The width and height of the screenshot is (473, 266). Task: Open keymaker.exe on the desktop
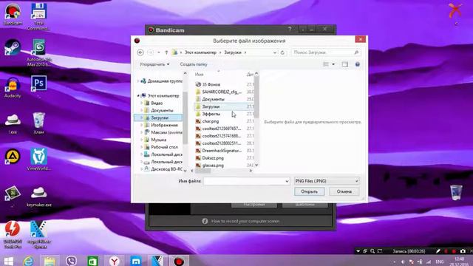(39, 197)
